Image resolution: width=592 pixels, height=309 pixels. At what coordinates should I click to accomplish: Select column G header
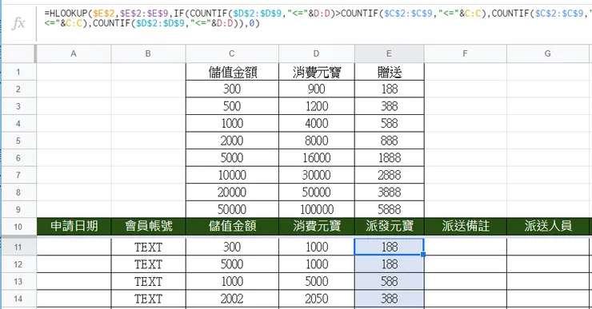coord(548,53)
